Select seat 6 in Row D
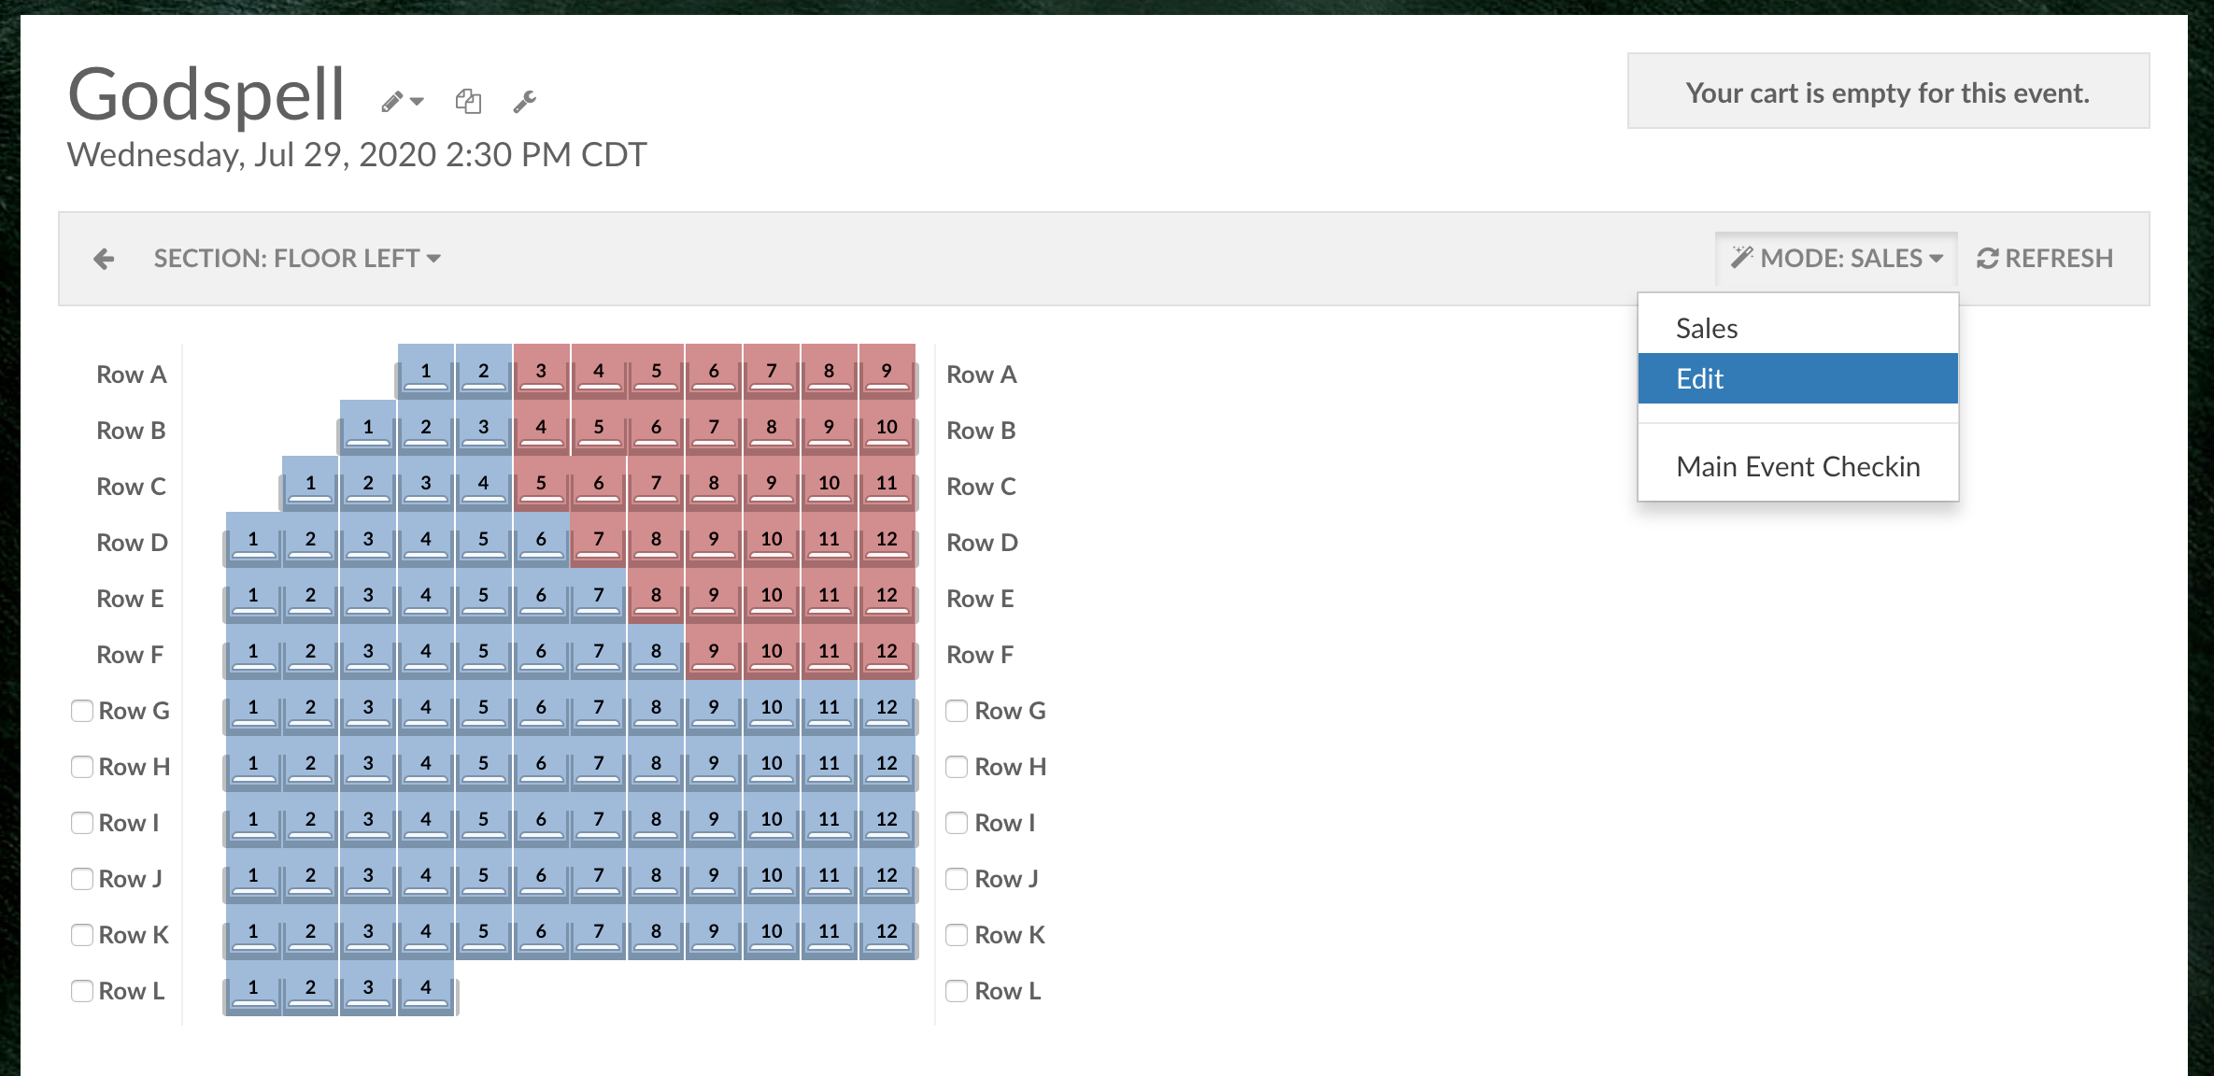 [541, 540]
